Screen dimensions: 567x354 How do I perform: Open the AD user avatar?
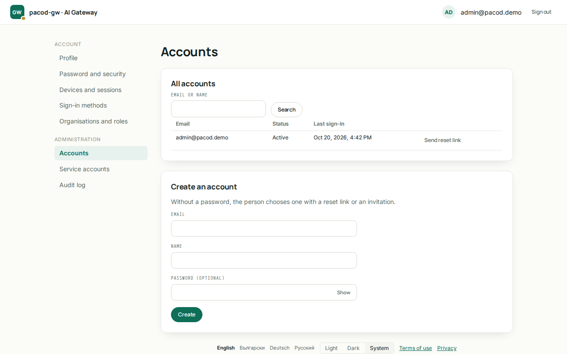[x=449, y=12]
